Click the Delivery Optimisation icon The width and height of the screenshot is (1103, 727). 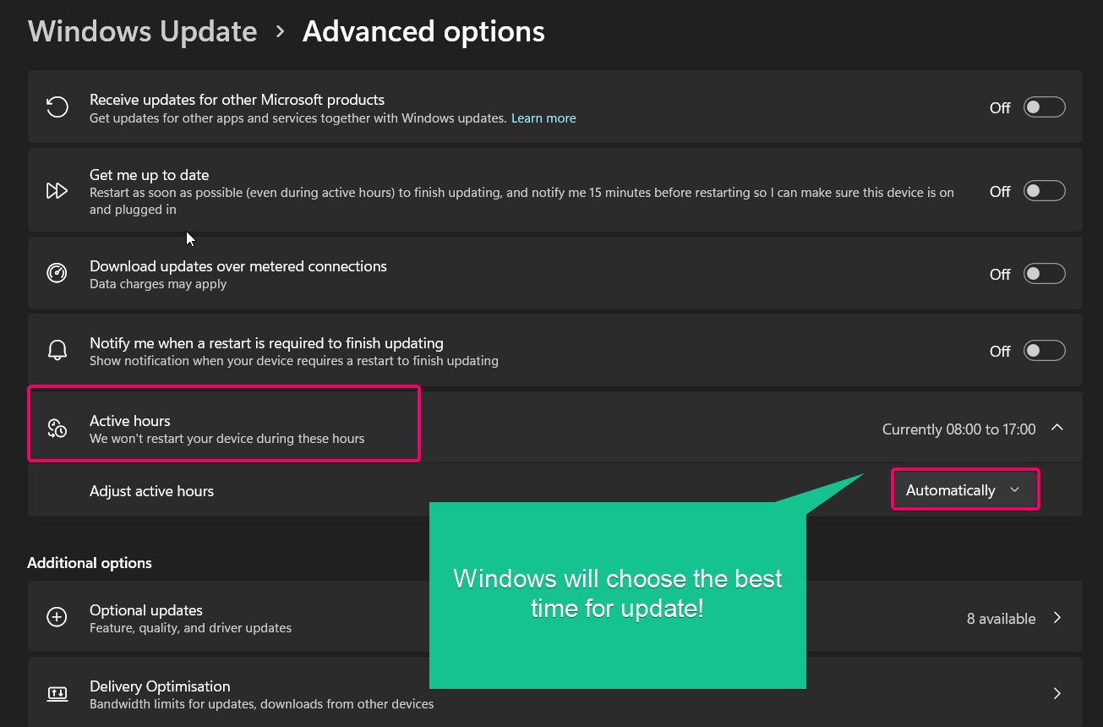tap(57, 694)
